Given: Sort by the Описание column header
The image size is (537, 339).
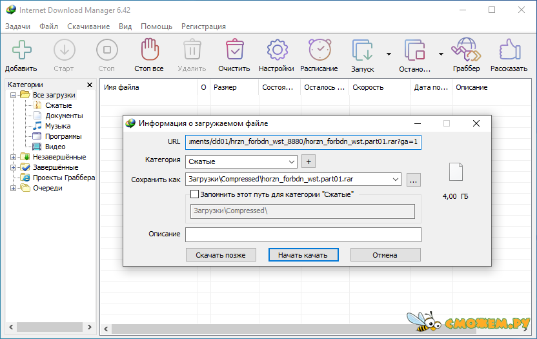Looking at the screenshot, I should 491,87.
